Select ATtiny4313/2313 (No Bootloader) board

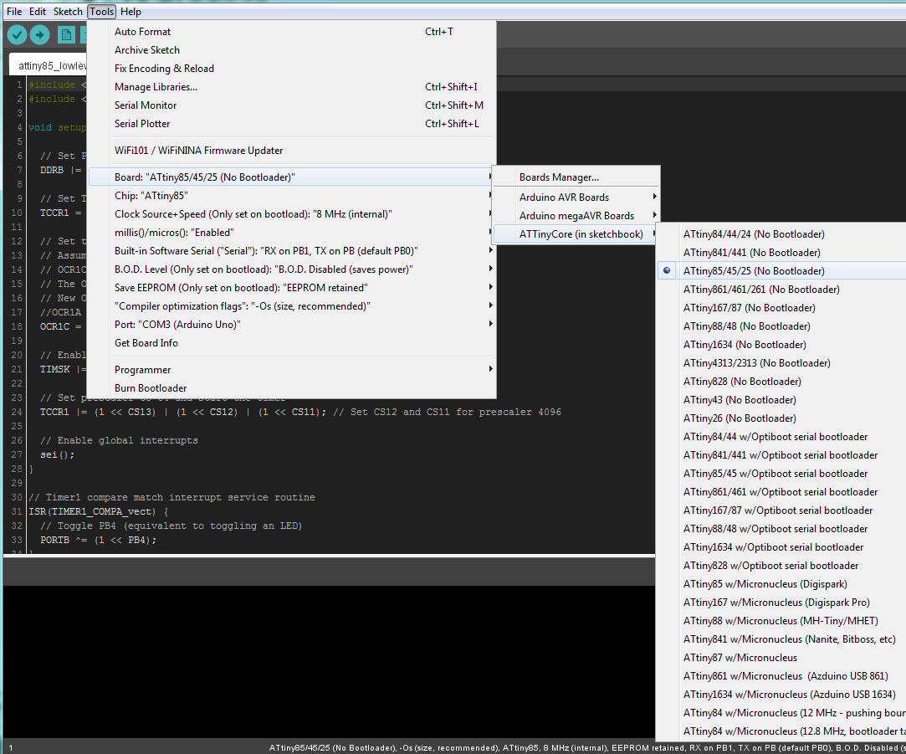point(781,363)
